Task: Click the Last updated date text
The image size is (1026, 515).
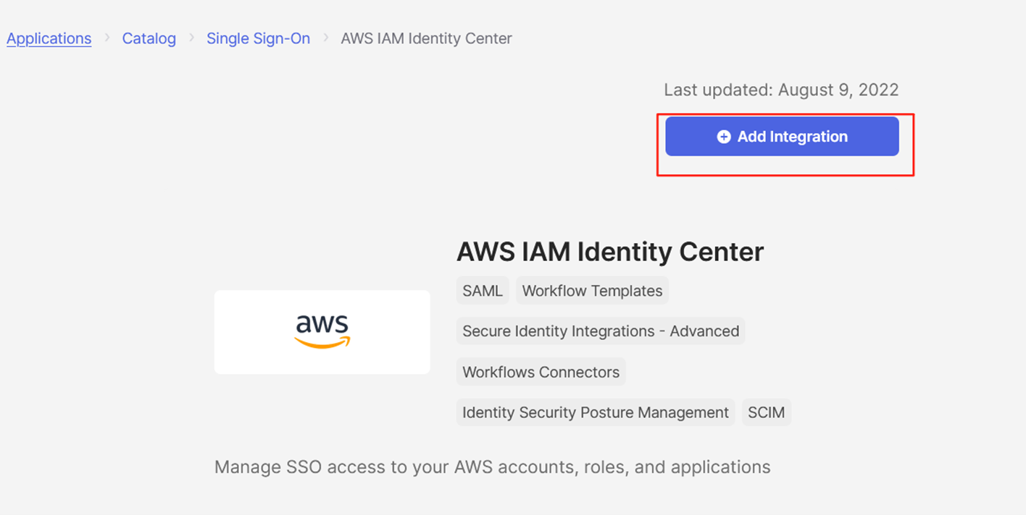Action: coord(781,90)
